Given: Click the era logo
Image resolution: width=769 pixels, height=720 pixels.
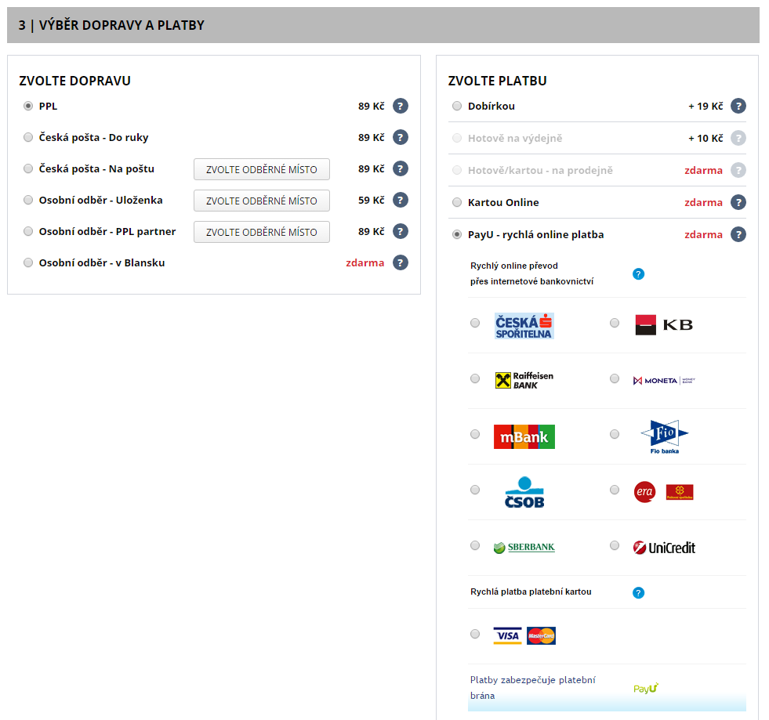Looking at the screenshot, I should (x=644, y=492).
